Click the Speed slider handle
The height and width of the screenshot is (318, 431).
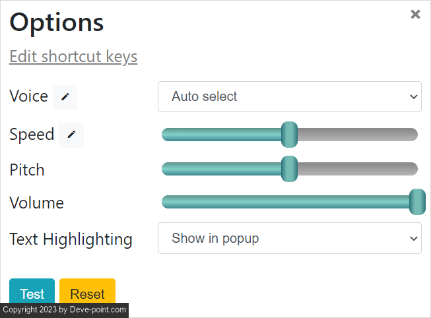coord(289,135)
